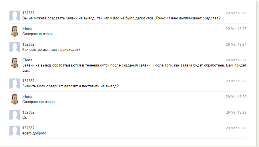
Task: Click username 132382 above 'Ок'
Action: 28,112
